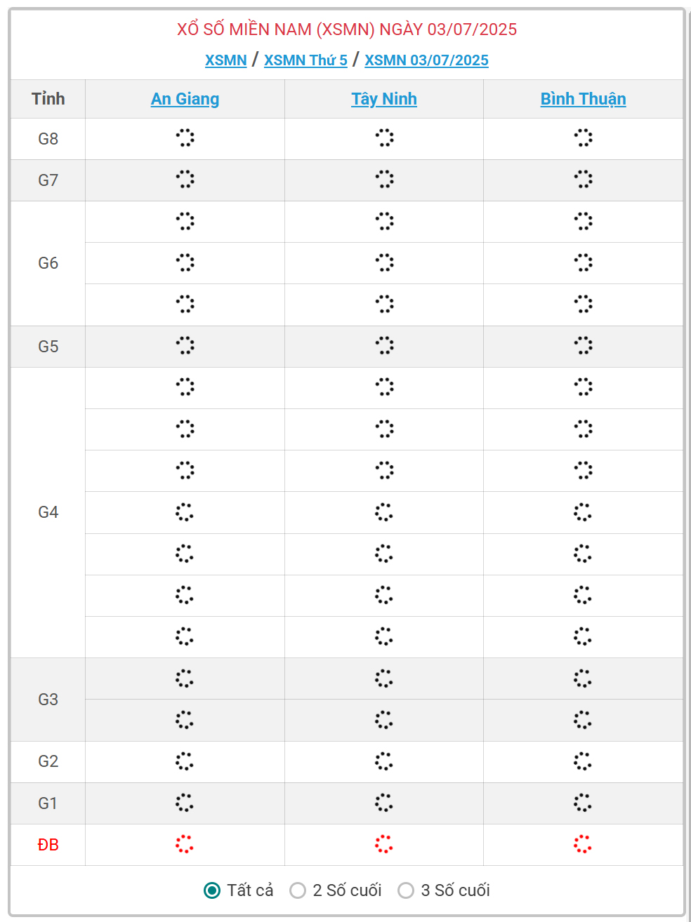This screenshot has width=691, height=922.
Task: Click the red Bình Thuận ĐB spinner
Action: [583, 844]
